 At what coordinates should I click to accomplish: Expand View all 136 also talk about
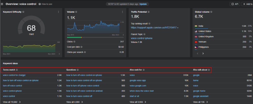click(x=201, y=102)
